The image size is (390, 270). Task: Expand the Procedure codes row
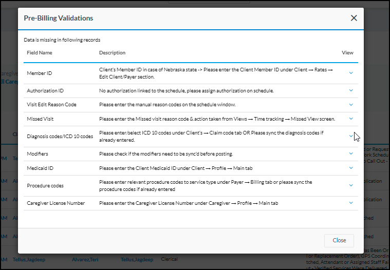(351, 185)
